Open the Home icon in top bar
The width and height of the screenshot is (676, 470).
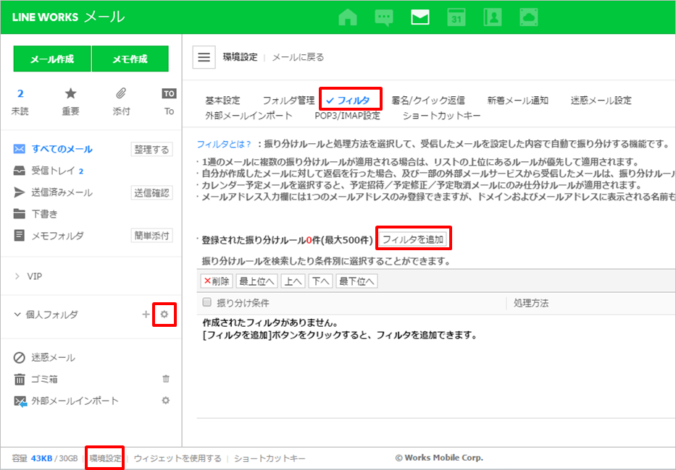tap(348, 17)
